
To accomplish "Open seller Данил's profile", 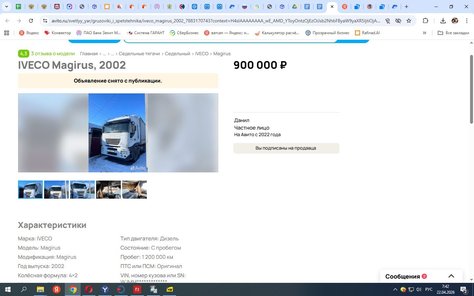I will 242,120.
